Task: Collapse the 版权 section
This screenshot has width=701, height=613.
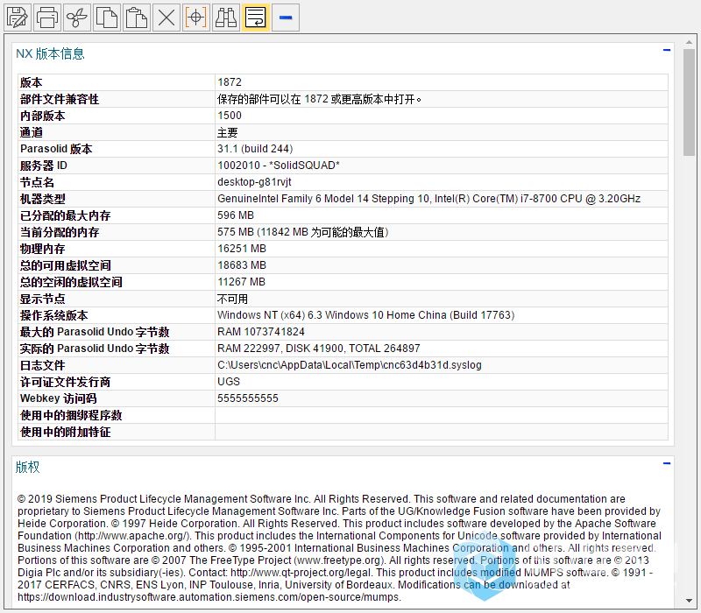Action: click(667, 463)
